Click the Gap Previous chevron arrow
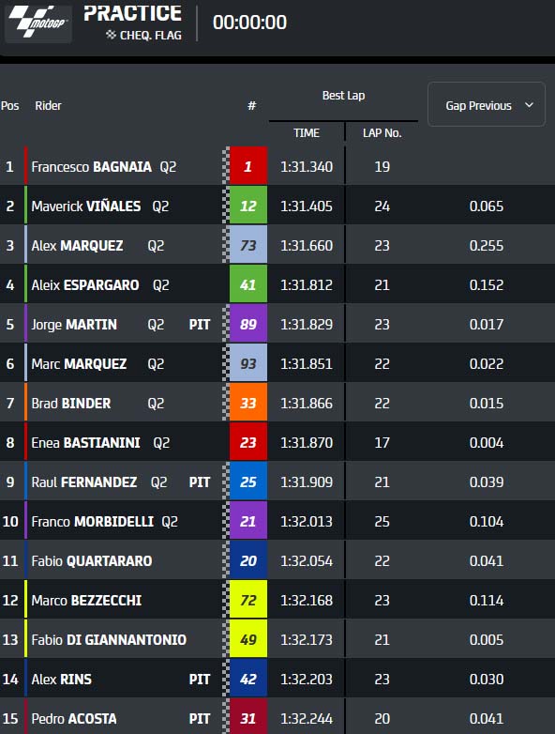 529,105
